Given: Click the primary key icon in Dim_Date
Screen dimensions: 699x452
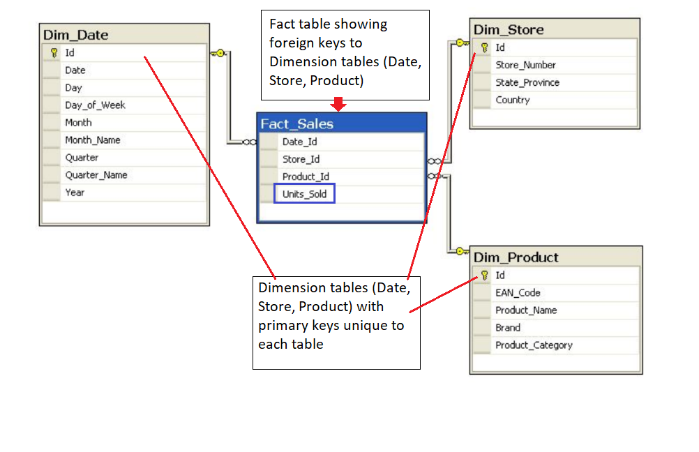Looking at the screenshot, I should pyautogui.click(x=53, y=53).
